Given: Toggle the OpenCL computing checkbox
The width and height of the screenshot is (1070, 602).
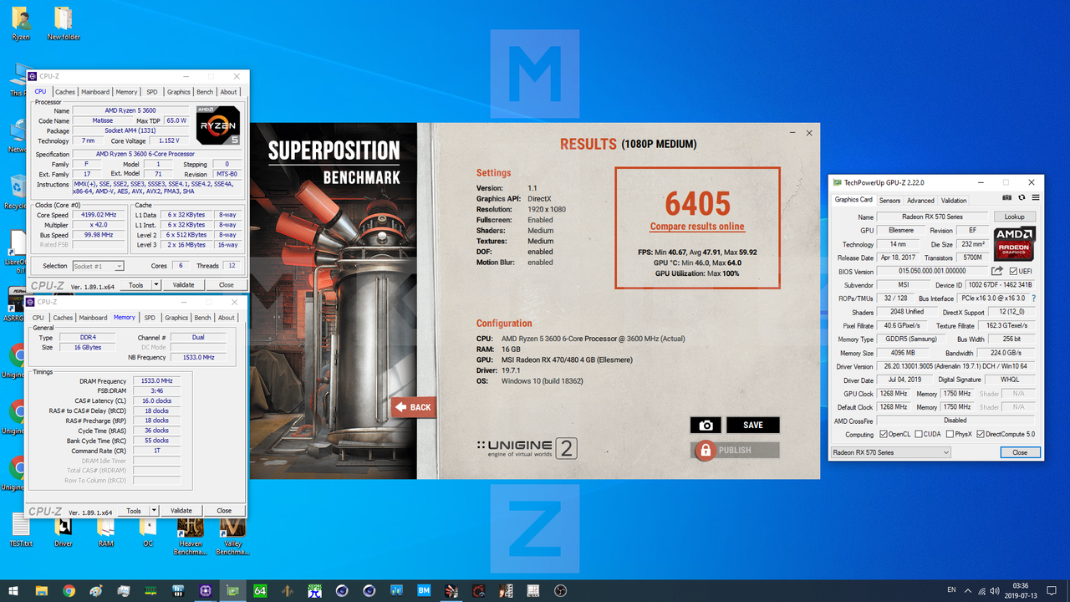Looking at the screenshot, I should click(x=884, y=433).
